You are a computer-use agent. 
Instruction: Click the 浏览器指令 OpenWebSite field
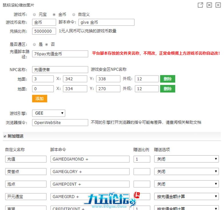tap(60, 122)
